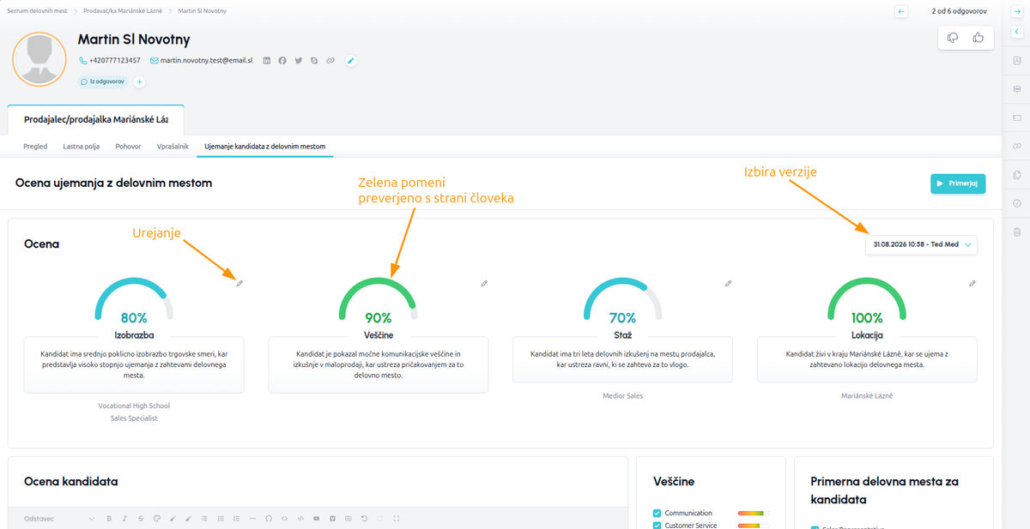The height and width of the screenshot is (529, 1030).
Task: Switch to the Lastna polja tab
Action: (x=82, y=147)
